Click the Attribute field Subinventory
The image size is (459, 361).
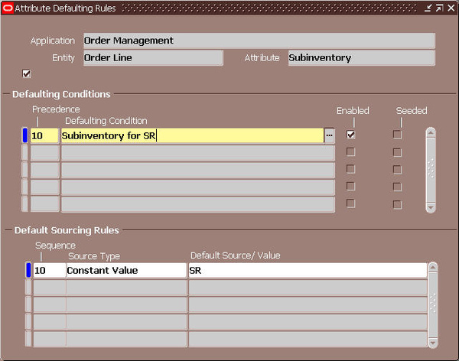[362, 57]
